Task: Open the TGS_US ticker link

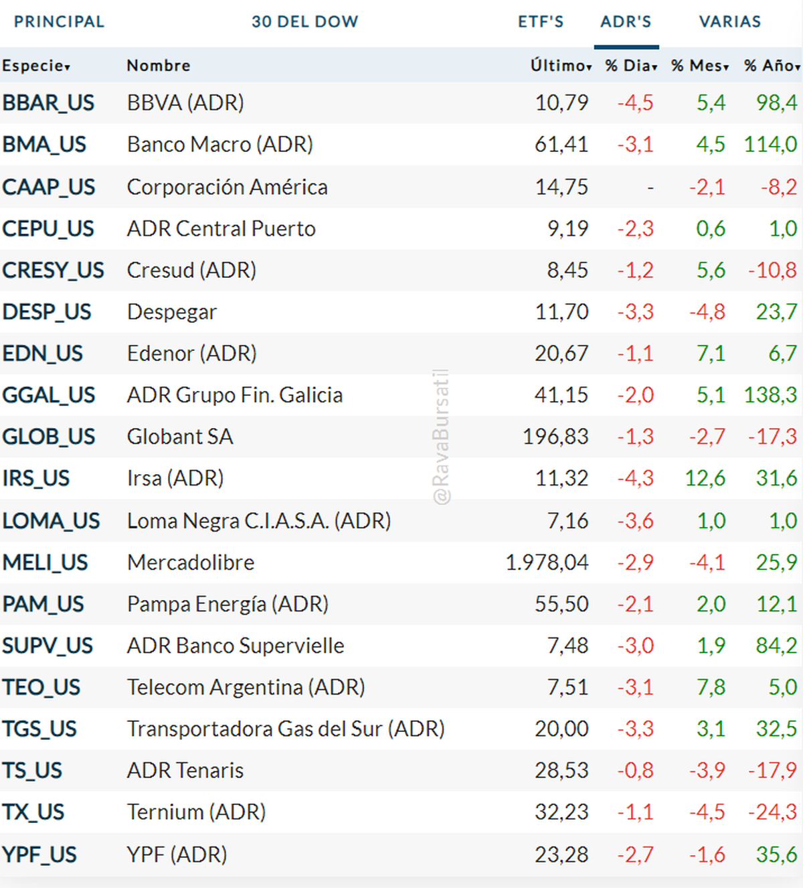Action: [39, 729]
